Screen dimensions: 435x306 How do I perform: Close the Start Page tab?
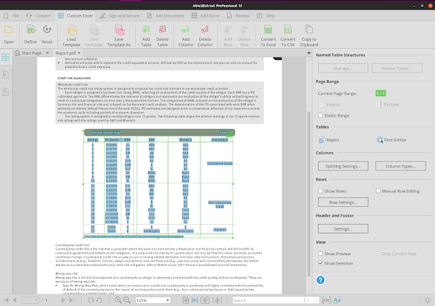48,53
